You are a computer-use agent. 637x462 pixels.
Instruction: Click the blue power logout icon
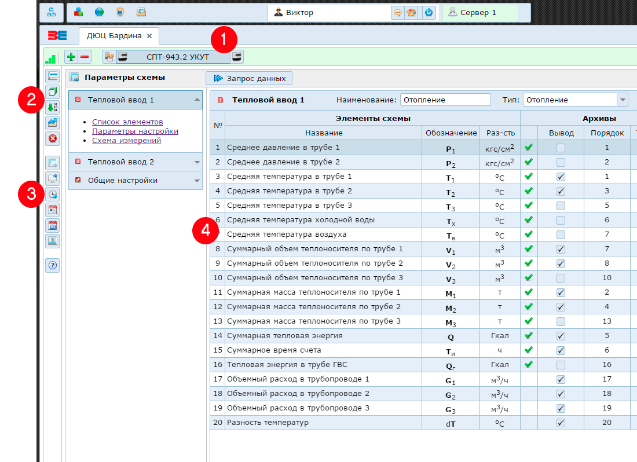(x=429, y=12)
